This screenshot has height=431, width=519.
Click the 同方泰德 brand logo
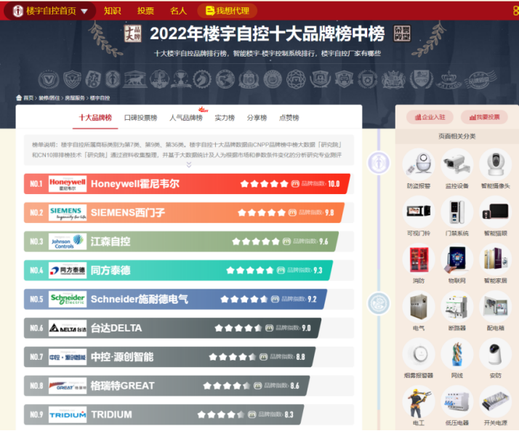(68, 270)
